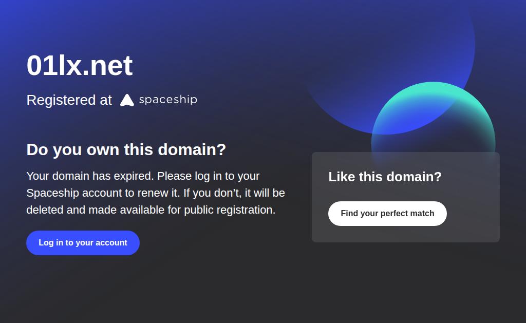Click the "Do you own this domain?" heading
Screen dimensions: 526x323
pyautogui.click(x=126, y=149)
